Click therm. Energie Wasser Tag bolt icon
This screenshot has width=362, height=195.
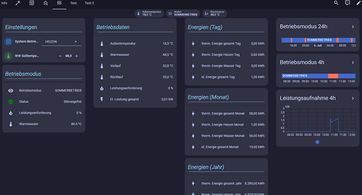pos(193,66)
